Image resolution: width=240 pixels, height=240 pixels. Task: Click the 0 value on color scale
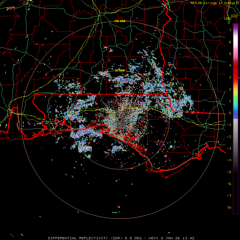(230, 113)
